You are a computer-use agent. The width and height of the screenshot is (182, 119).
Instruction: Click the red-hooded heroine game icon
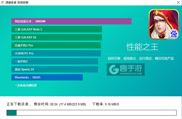point(164,24)
